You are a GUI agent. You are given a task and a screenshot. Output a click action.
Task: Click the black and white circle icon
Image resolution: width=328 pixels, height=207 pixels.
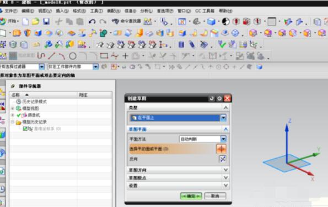tap(225, 21)
